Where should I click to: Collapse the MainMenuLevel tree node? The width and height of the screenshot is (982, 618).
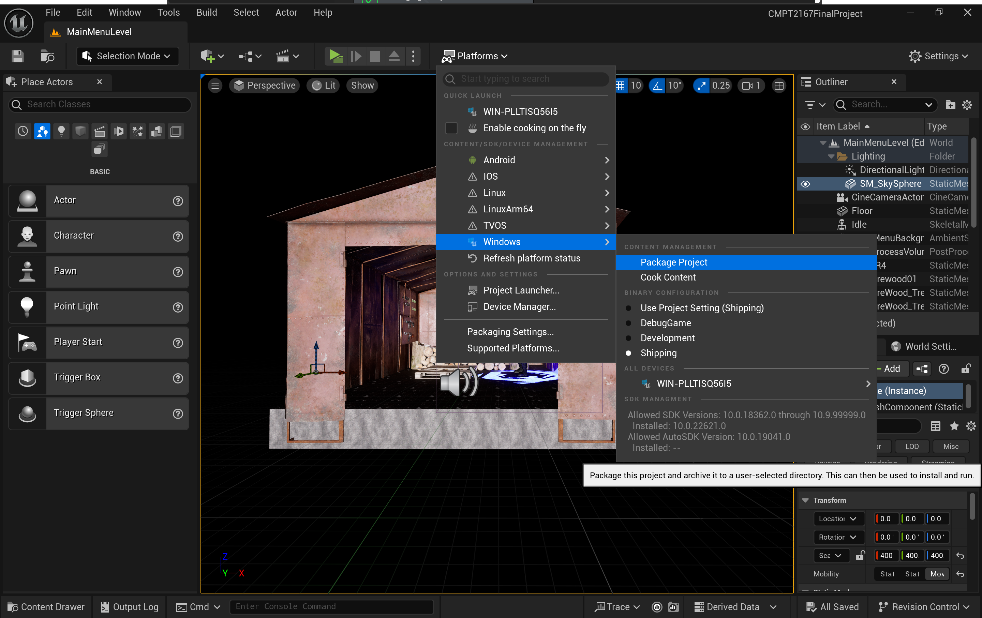coord(823,143)
